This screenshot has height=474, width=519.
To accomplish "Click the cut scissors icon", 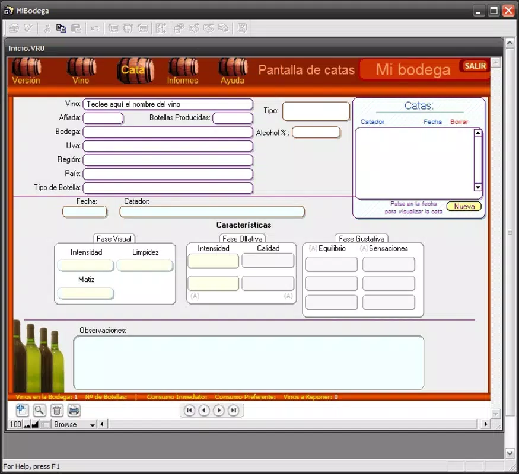I will (x=47, y=28).
